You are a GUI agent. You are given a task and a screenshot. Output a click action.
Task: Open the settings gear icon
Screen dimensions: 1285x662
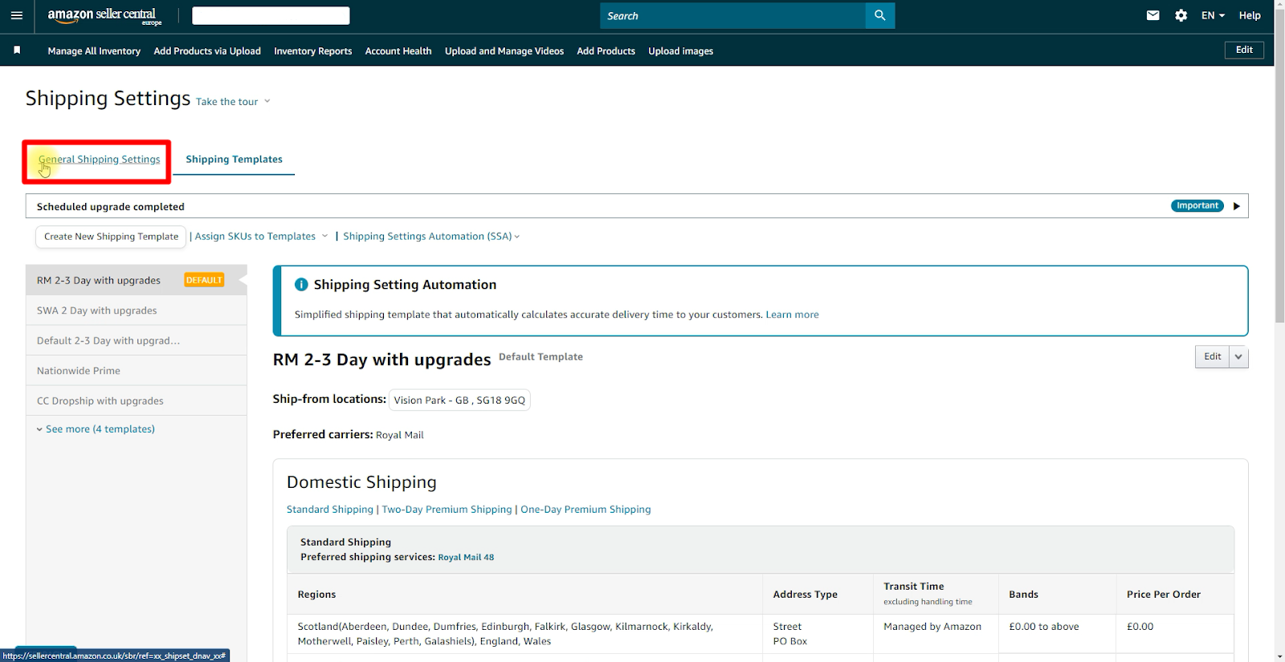[x=1181, y=15]
